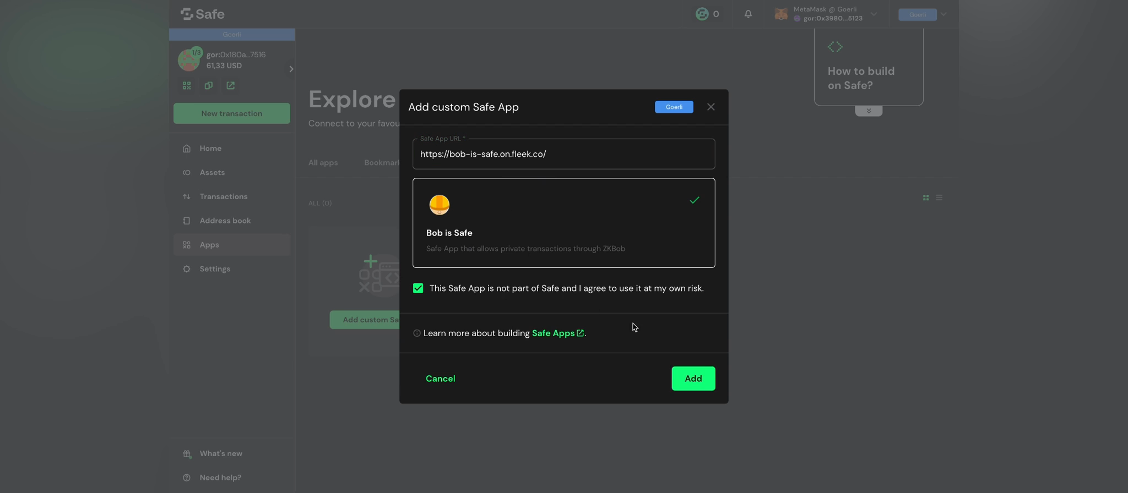Click the Safe account avatar
This screenshot has height=493, width=1128.
[x=189, y=60]
